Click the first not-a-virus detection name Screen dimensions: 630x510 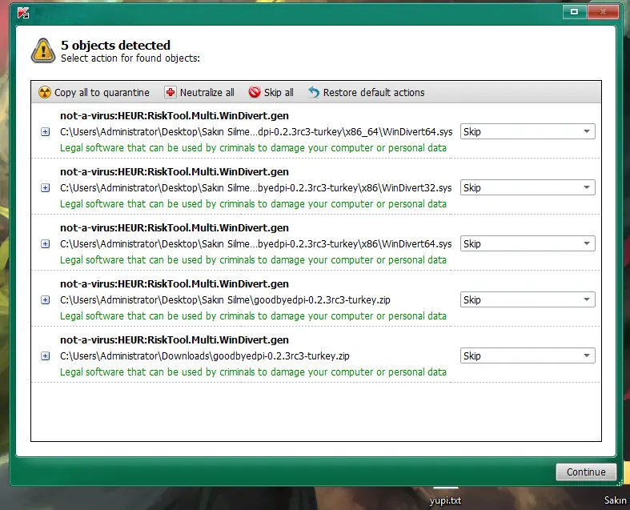pos(175,116)
